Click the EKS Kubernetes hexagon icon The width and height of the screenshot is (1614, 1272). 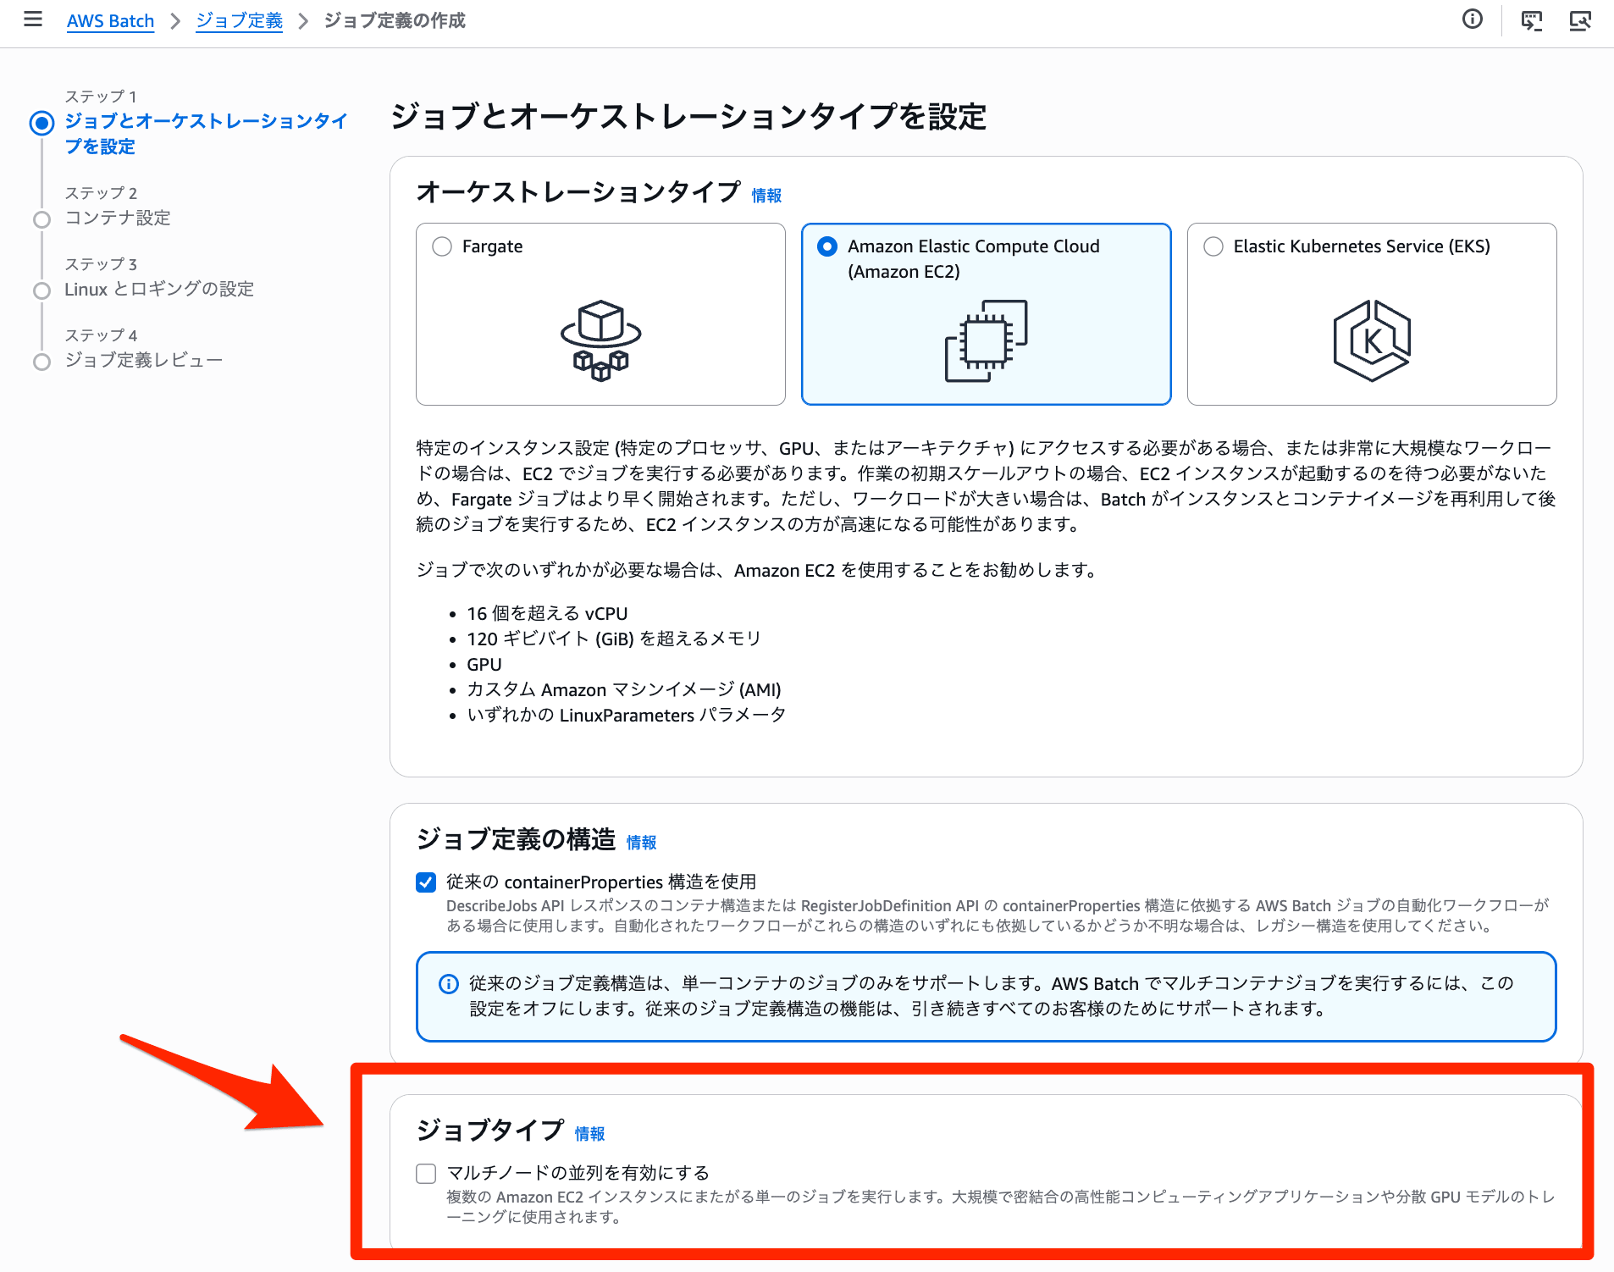coord(1372,340)
